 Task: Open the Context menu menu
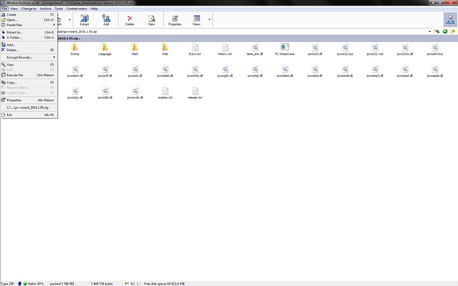tap(77, 9)
